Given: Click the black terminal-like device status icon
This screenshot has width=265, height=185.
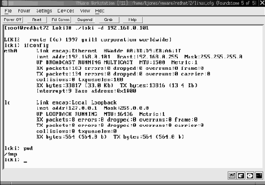Looking at the screenshot, I should [259, 176].
